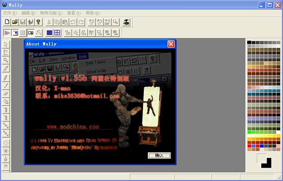
Task: Toggle the four-pane tiled view button
Action: tap(57, 33)
